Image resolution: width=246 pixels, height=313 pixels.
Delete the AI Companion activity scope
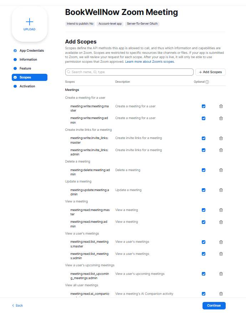221,294
